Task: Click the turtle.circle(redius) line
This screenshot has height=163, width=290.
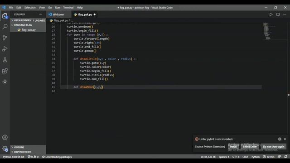Action: coord(97,75)
